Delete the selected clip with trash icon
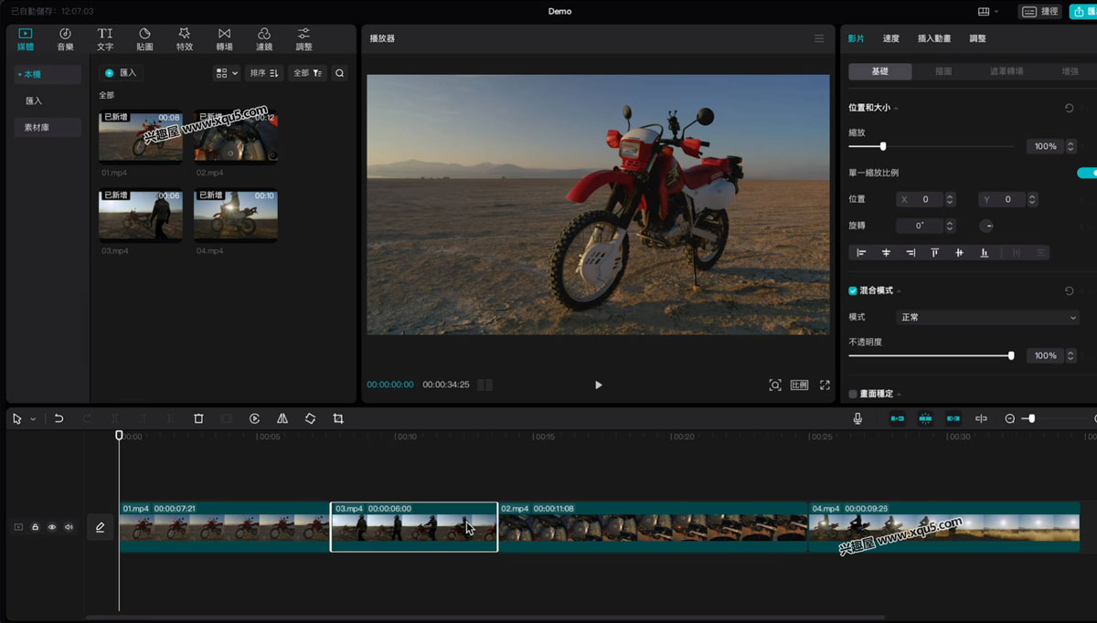Image resolution: width=1097 pixels, height=623 pixels. pyautogui.click(x=198, y=418)
